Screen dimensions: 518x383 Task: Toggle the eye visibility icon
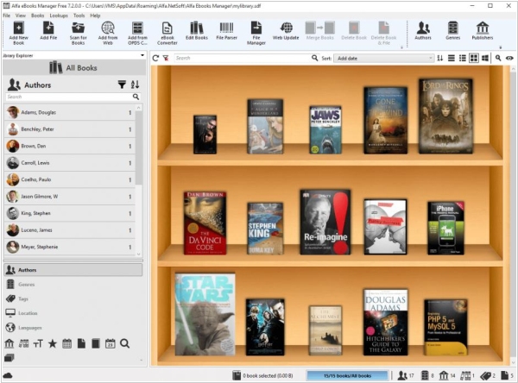point(509,58)
